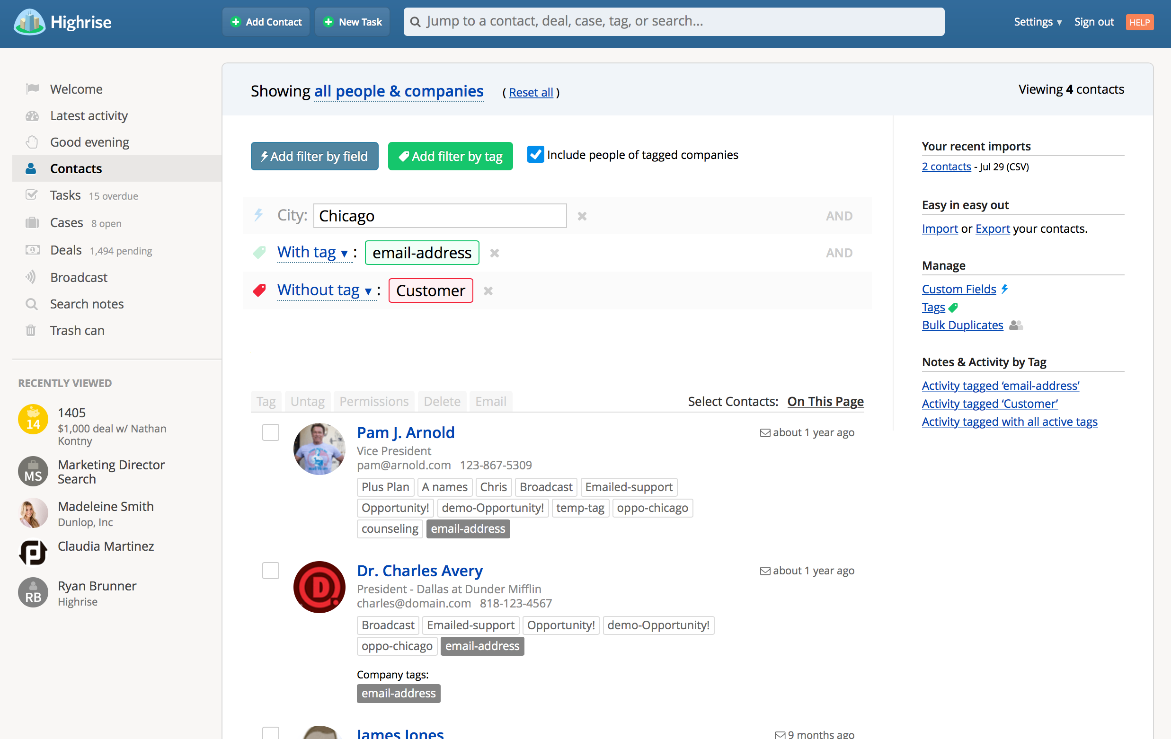Click Dr. Charles Avery's red logo avatar
The image size is (1171, 739).
[x=319, y=587]
